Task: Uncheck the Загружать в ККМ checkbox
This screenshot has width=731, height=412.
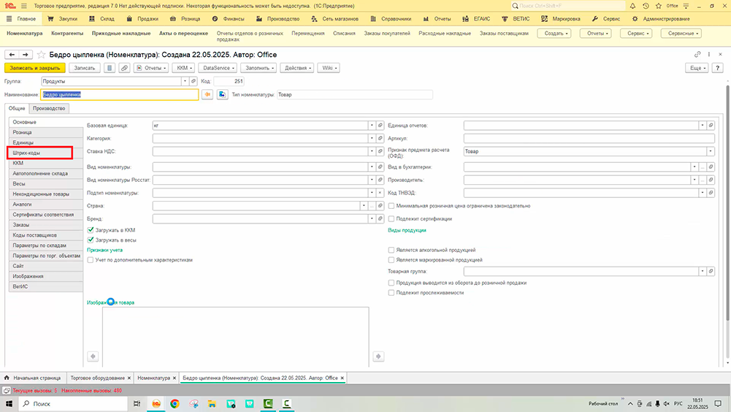Action: (x=91, y=230)
